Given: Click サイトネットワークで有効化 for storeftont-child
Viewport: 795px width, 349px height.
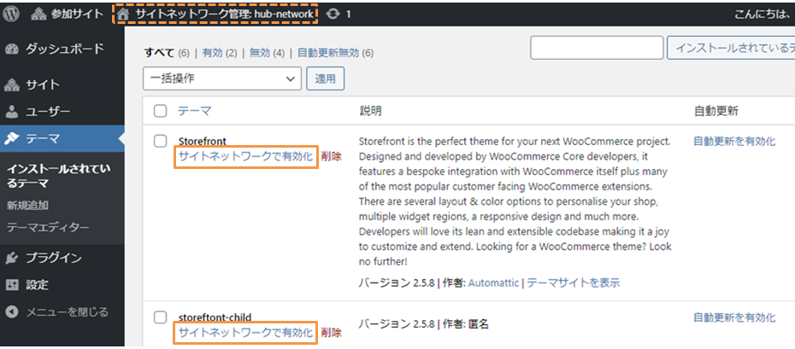Looking at the screenshot, I should [246, 332].
